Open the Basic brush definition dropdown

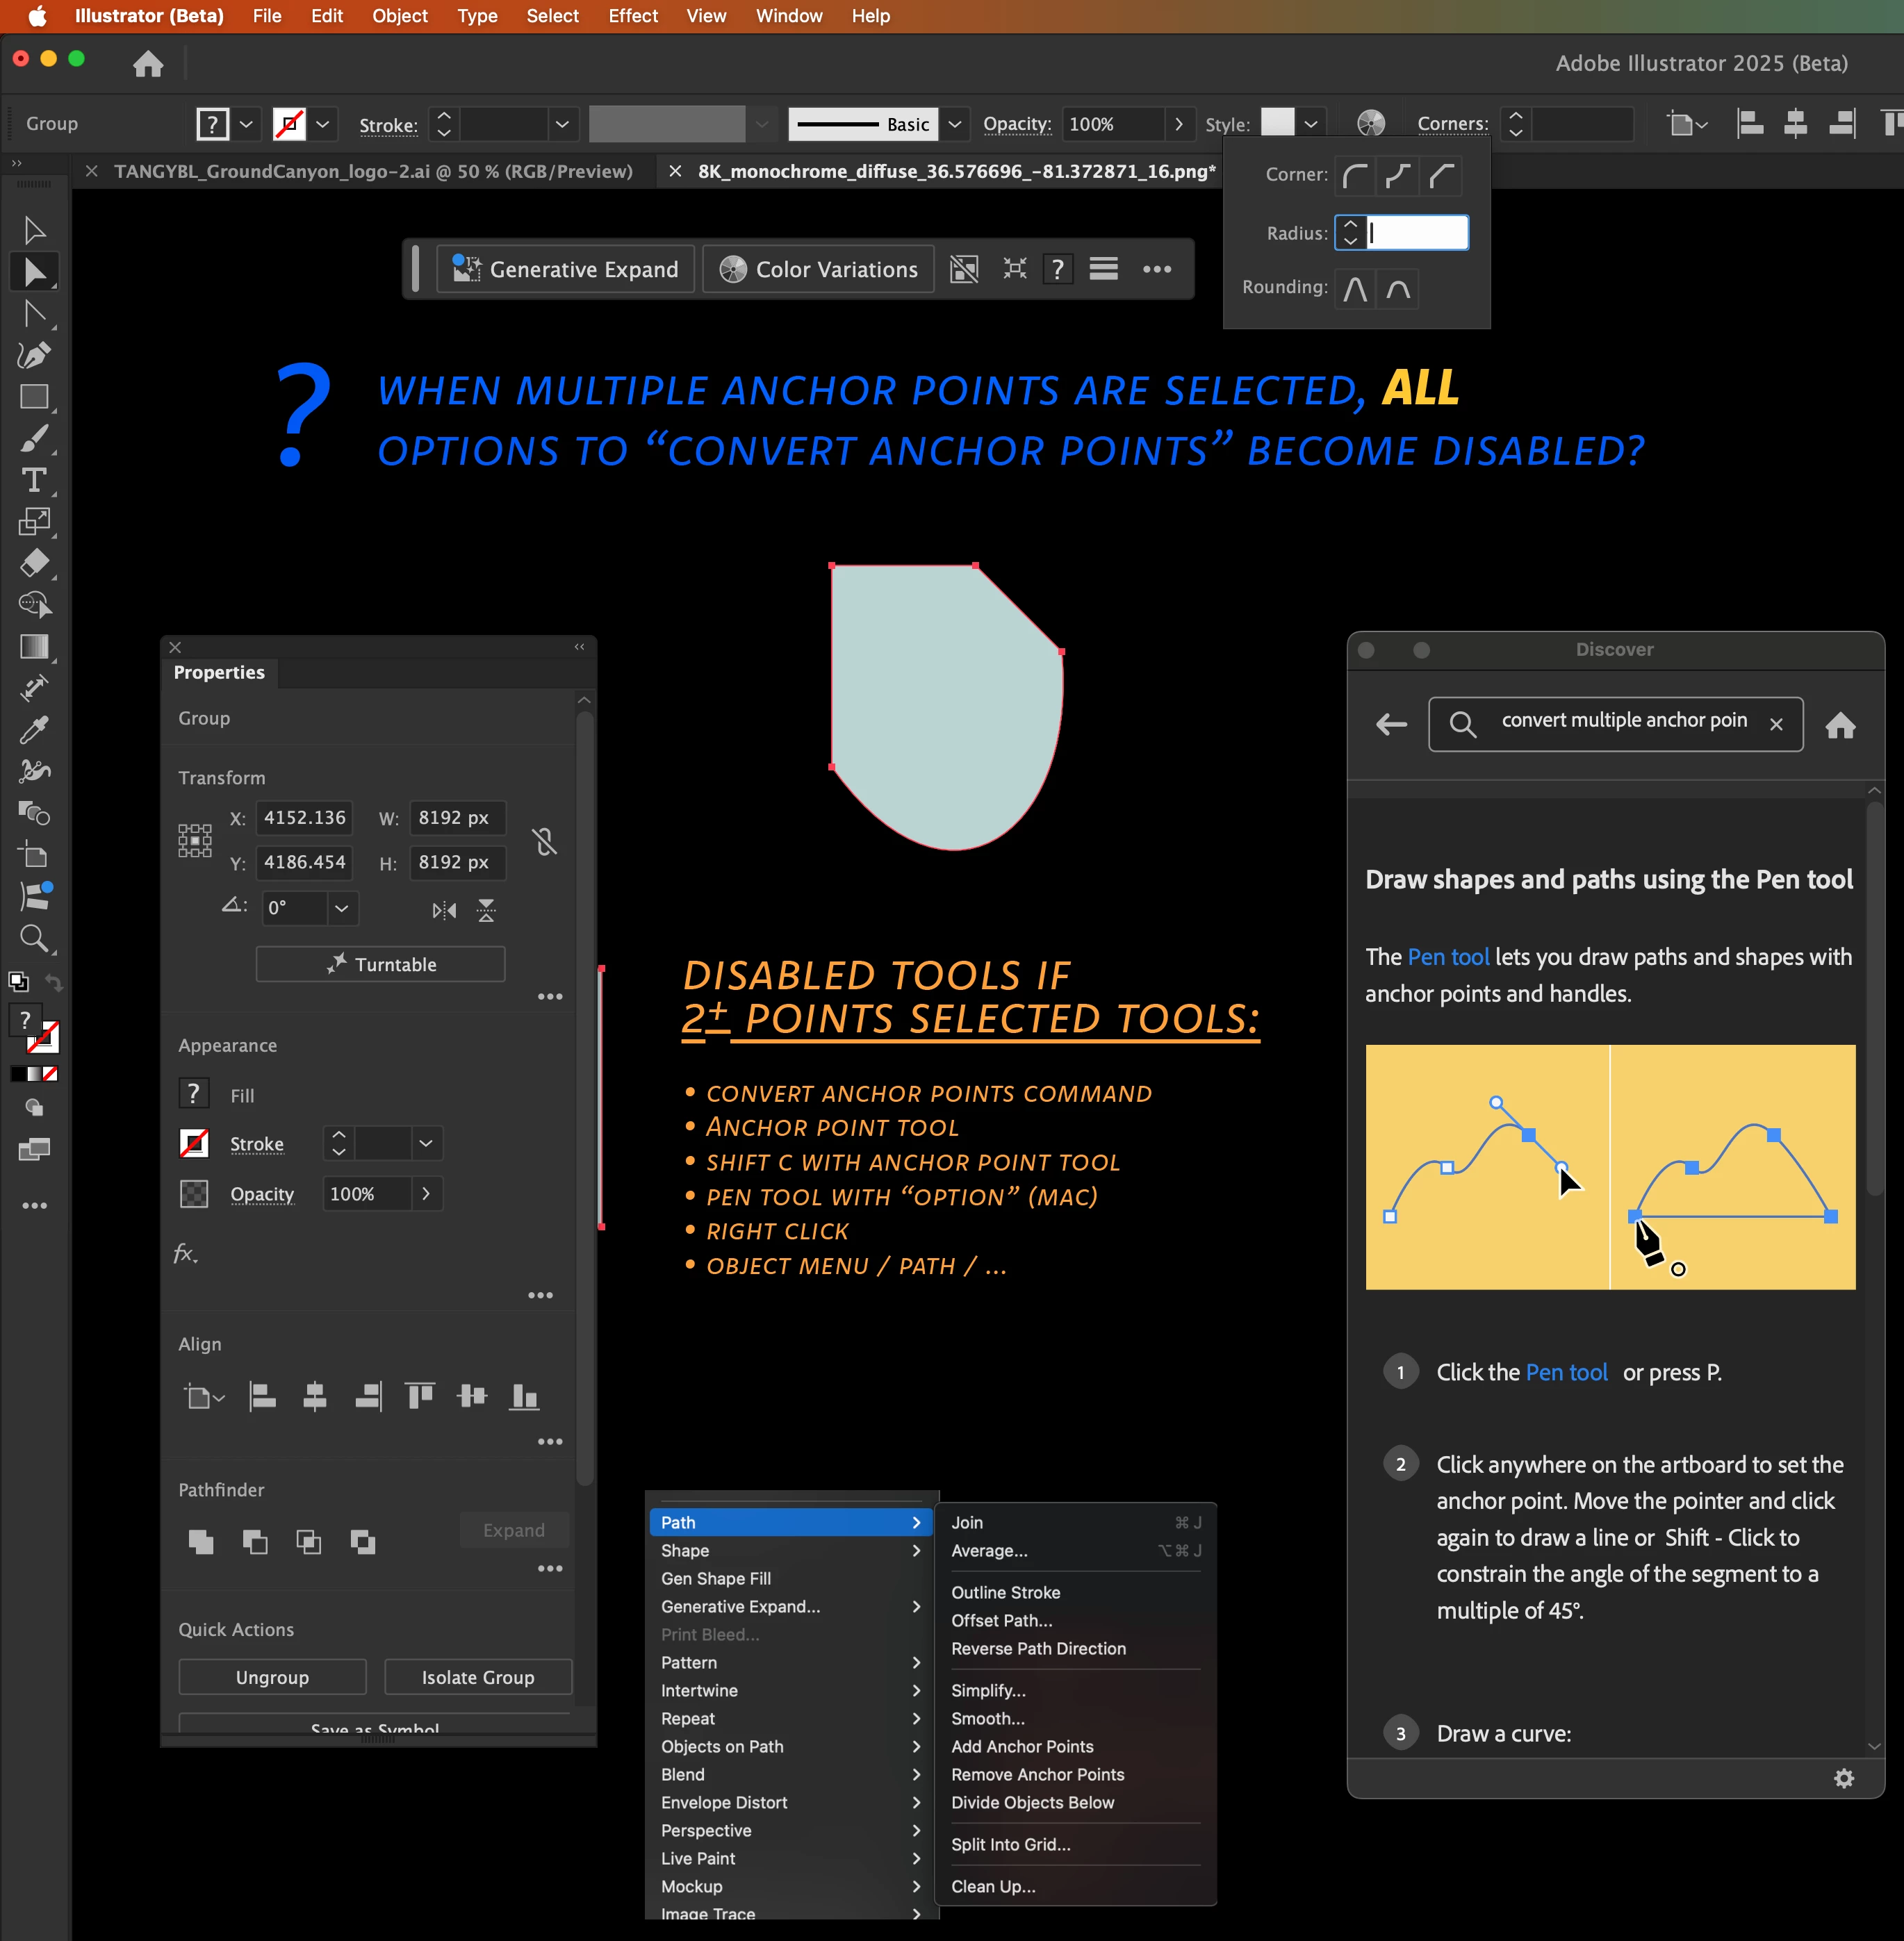click(955, 124)
